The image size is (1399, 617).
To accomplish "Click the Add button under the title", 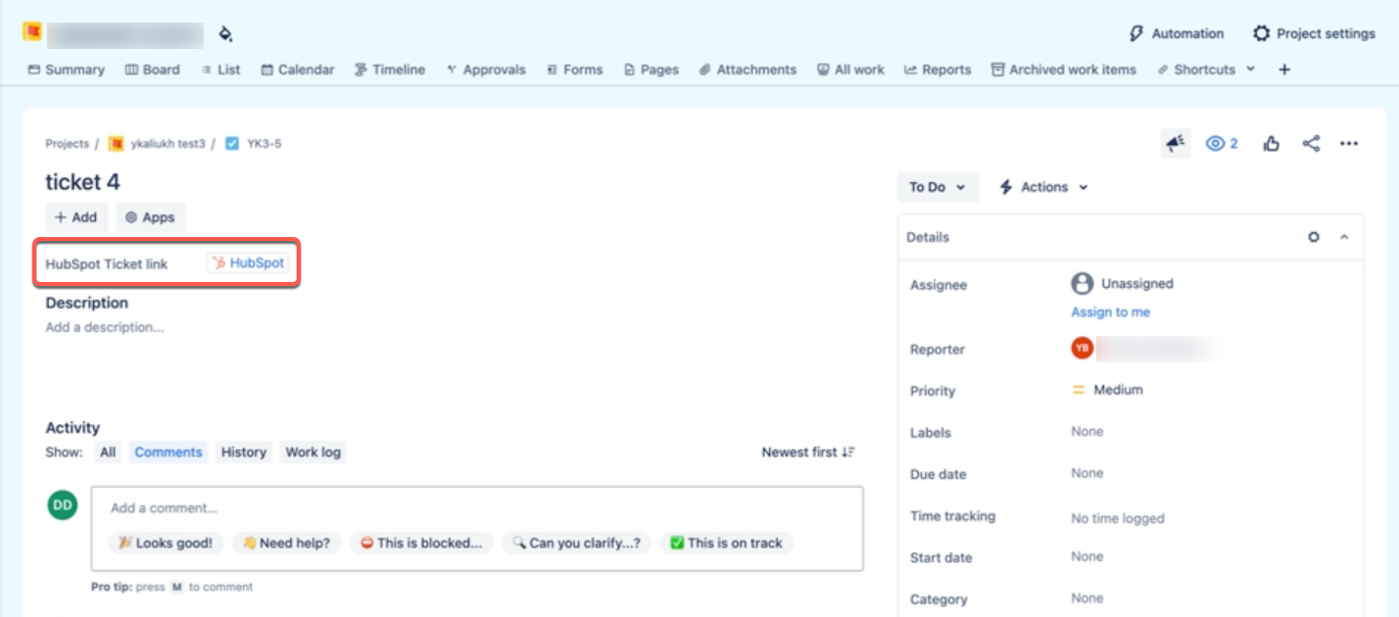I will click(x=76, y=217).
